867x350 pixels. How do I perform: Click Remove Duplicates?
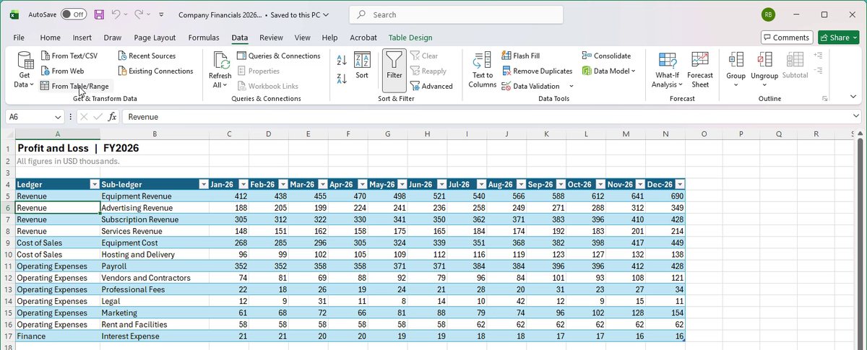pos(537,71)
